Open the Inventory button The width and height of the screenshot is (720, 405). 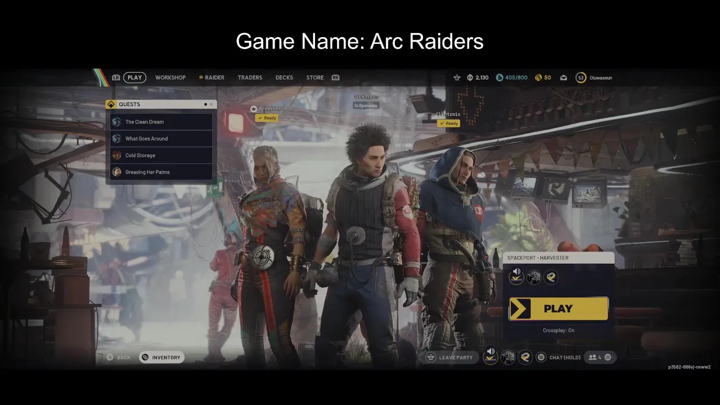tap(162, 357)
